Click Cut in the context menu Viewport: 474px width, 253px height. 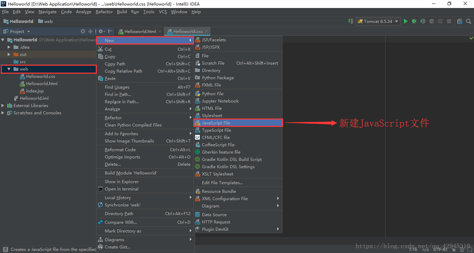click(x=145, y=49)
